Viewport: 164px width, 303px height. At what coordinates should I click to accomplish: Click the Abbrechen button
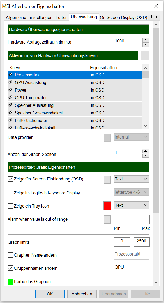(82, 294)
